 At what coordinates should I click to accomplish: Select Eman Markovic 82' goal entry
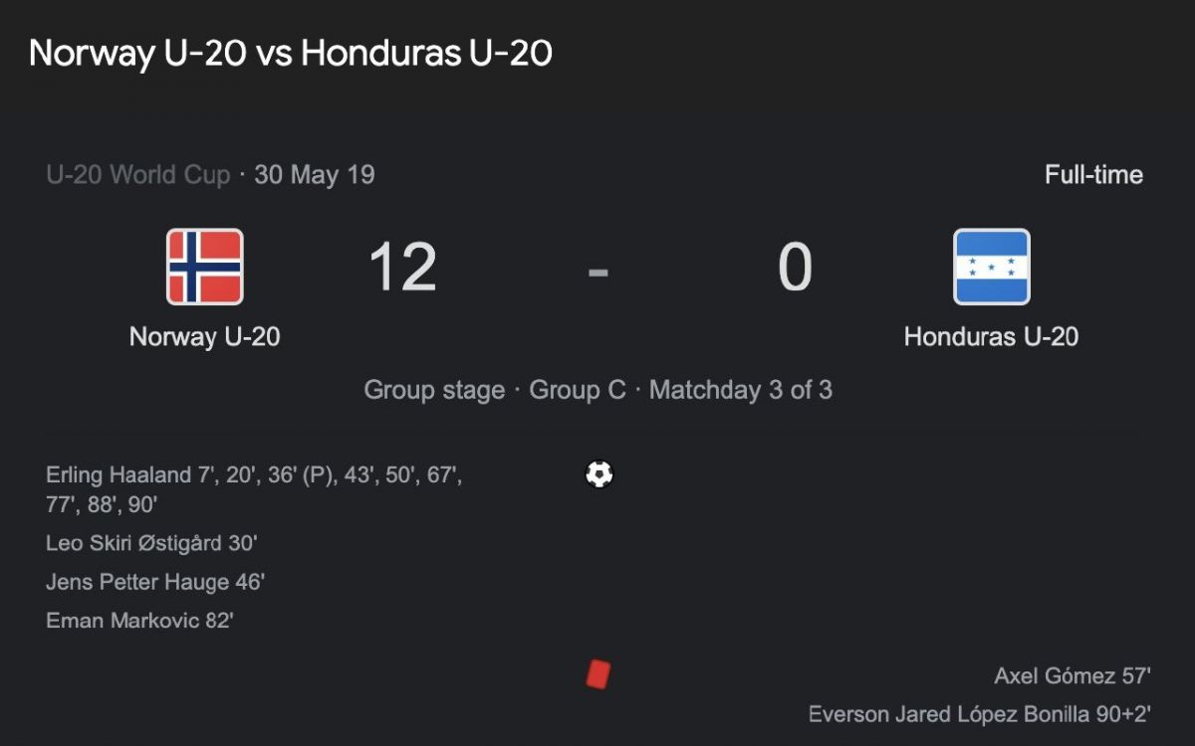pos(139,621)
